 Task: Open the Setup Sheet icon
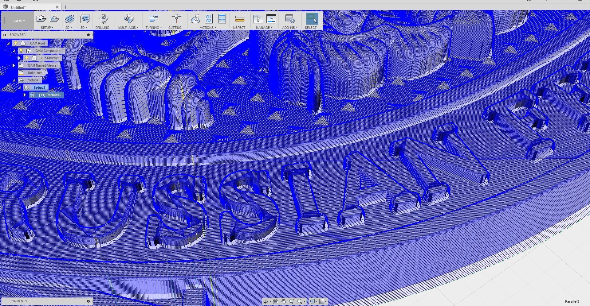pyautogui.click(x=222, y=19)
